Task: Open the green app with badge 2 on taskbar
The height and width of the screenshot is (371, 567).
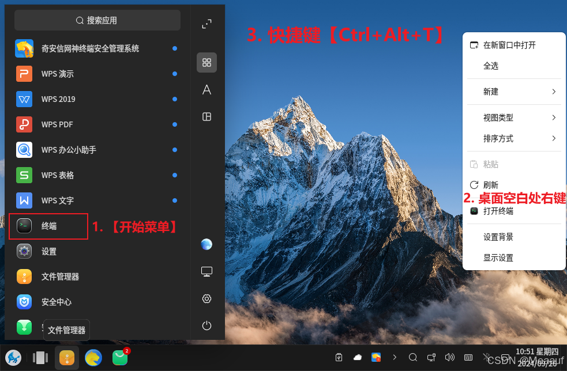Action: click(x=120, y=358)
